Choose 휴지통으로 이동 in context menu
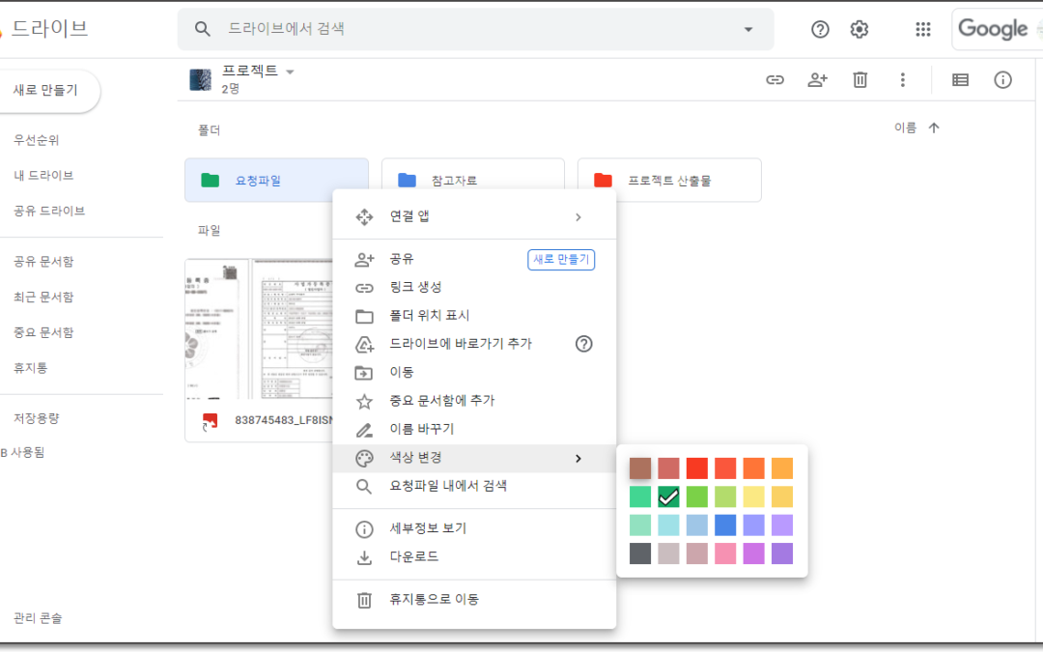 [x=474, y=600]
